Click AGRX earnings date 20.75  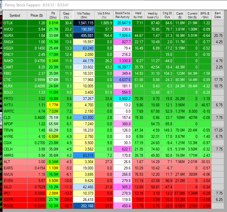point(218,36)
